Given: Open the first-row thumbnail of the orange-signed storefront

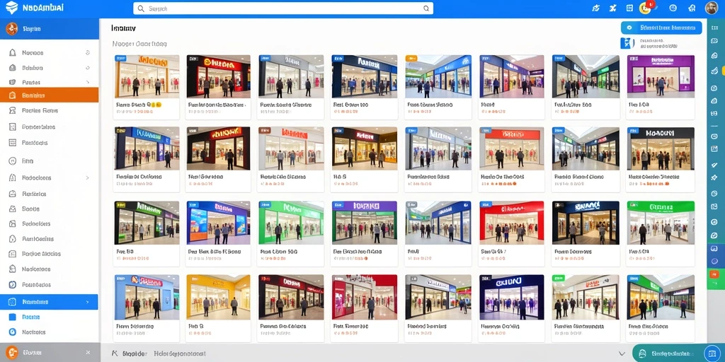Looking at the screenshot, I should pyautogui.click(x=147, y=76).
